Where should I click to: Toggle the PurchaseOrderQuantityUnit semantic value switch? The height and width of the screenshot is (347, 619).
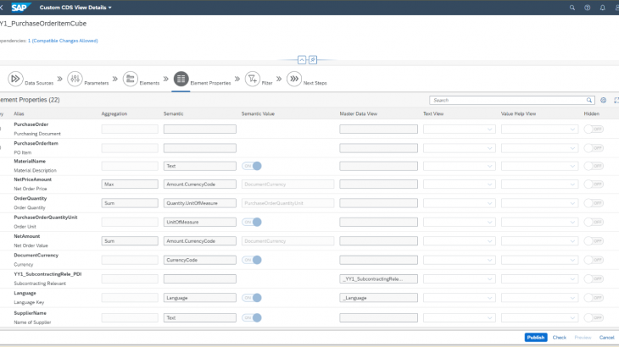[252, 222]
